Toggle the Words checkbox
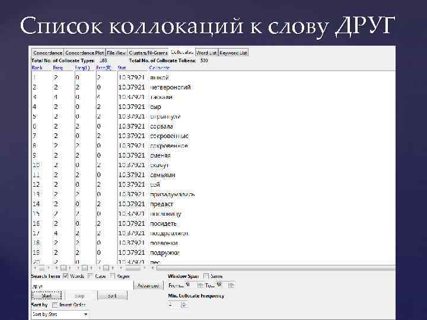The width and height of the screenshot is (427, 320). click(65, 276)
